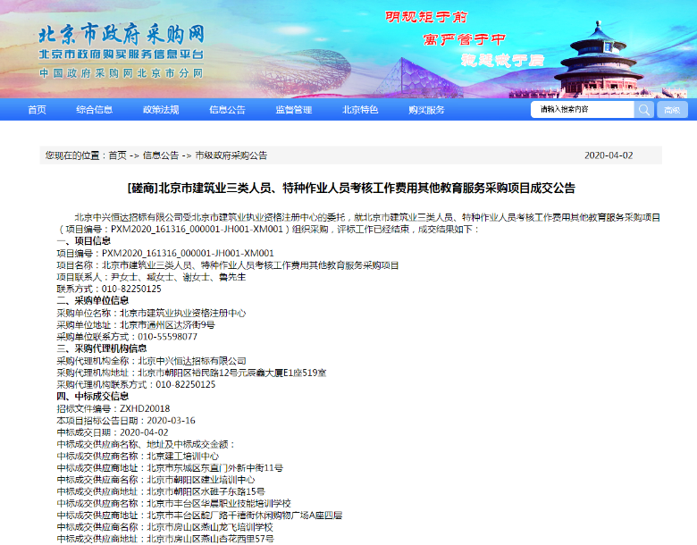Click the 北京市政府采购网 site logo
Viewport: 697px width, 545px height.
tap(121, 35)
